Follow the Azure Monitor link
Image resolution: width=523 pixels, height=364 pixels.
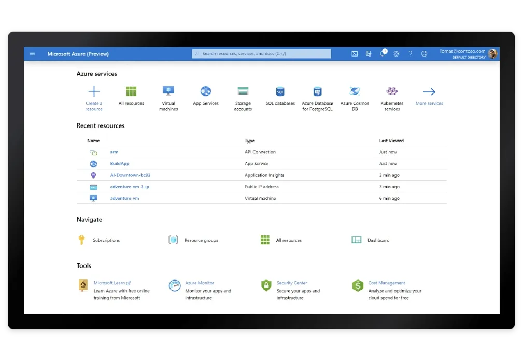[x=200, y=283]
